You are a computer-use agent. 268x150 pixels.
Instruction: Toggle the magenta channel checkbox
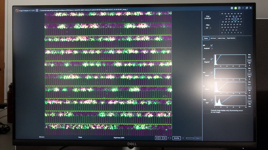click(x=211, y=59)
